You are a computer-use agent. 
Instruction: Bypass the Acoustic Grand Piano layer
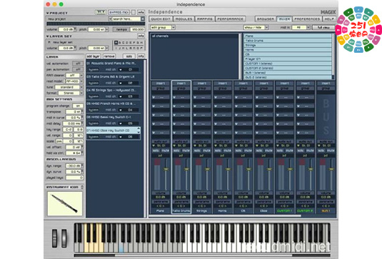coord(94,70)
